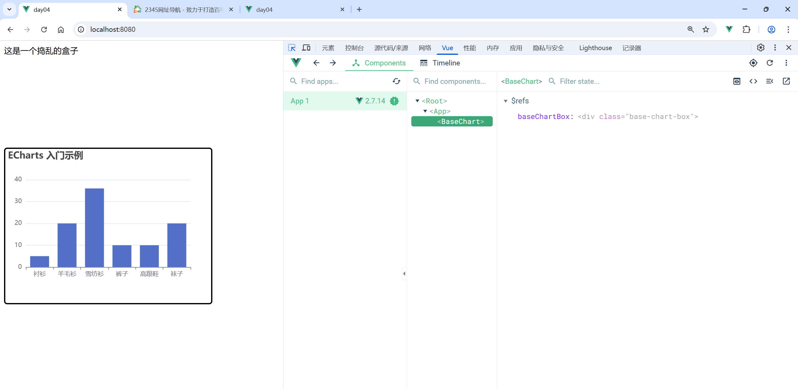Click the open in editor icon

786,81
